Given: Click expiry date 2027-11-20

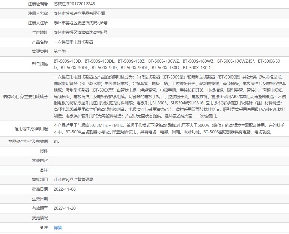Looking at the screenshot, I should click(65, 208).
